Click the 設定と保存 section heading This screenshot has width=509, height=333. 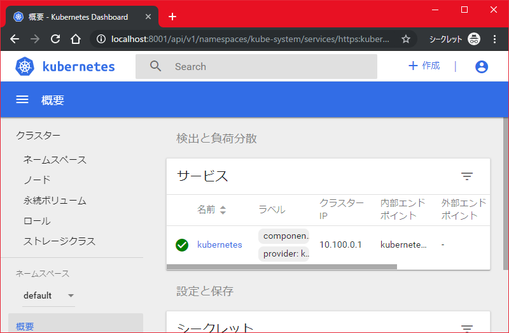pos(205,291)
